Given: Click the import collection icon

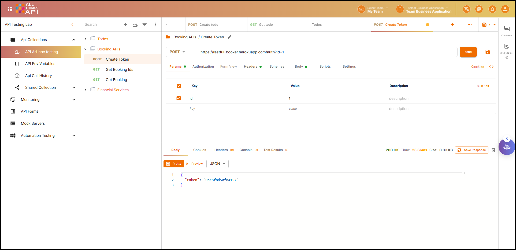Looking at the screenshot, I should pyautogui.click(x=135, y=25).
